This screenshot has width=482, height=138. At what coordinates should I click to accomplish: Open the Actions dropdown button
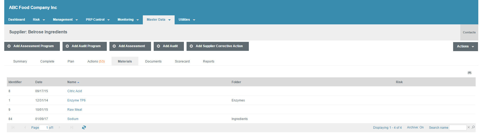pos(465,46)
